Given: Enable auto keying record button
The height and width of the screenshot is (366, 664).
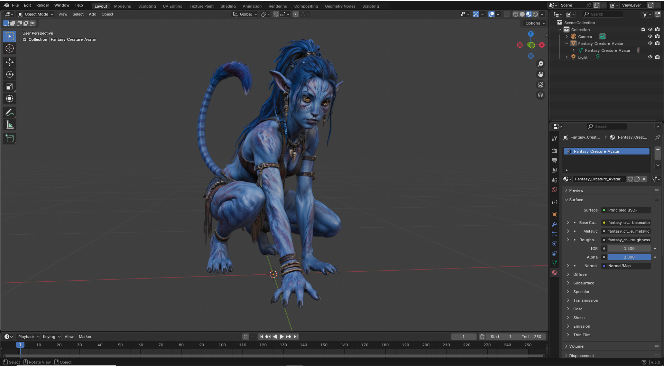Looking at the screenshot, I should (x=246, y=337).
